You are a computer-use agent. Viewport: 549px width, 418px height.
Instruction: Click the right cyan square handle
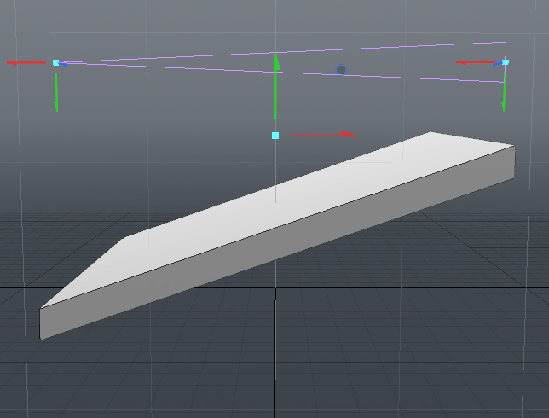coord(506,62)
